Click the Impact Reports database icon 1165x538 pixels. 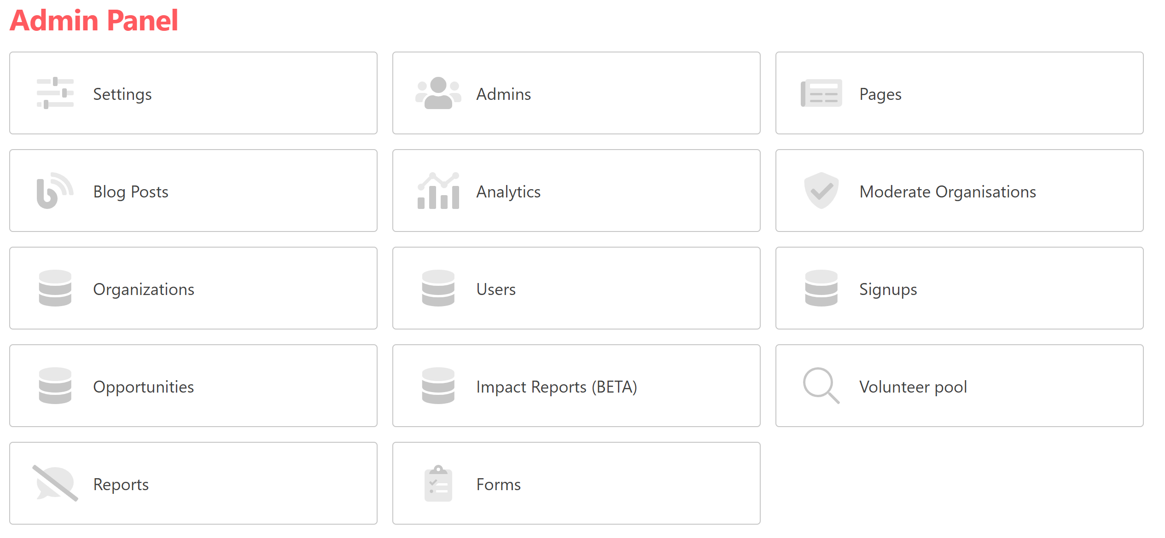(x=438, y=386)
